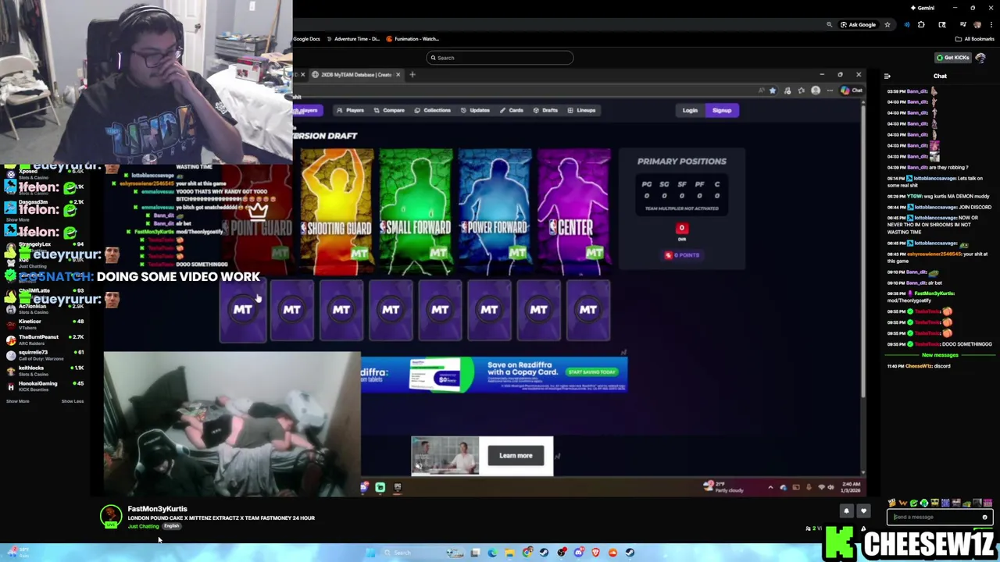The height and width of the screenshot is (562, 1000).
Task: Open squirrelie73 channel in sidebar
Action: coord(45,355)
